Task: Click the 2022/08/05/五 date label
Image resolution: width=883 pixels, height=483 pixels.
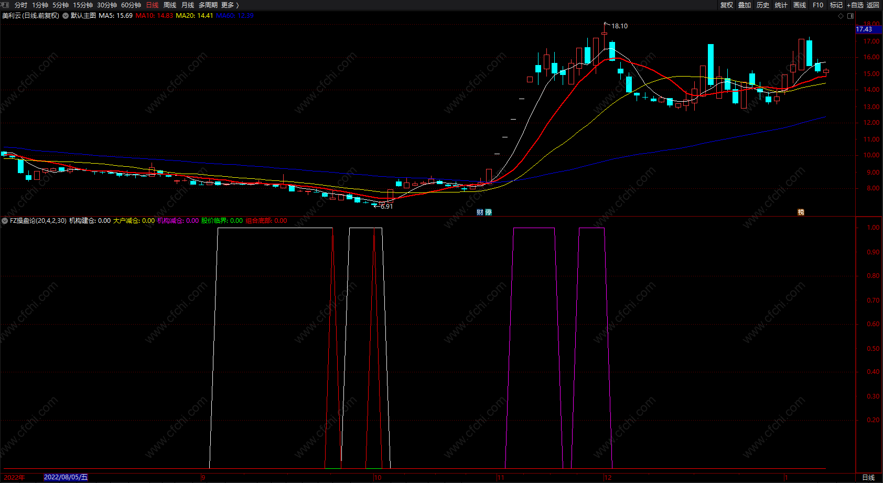Action: (66, 478)
